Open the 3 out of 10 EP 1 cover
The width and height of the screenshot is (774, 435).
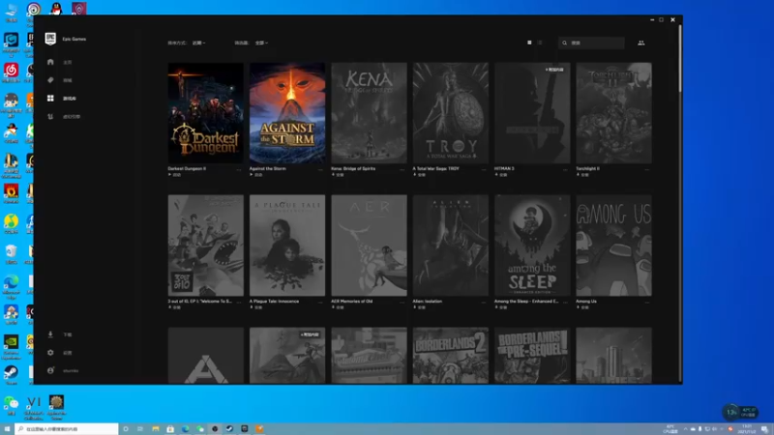tap(206, 246)
